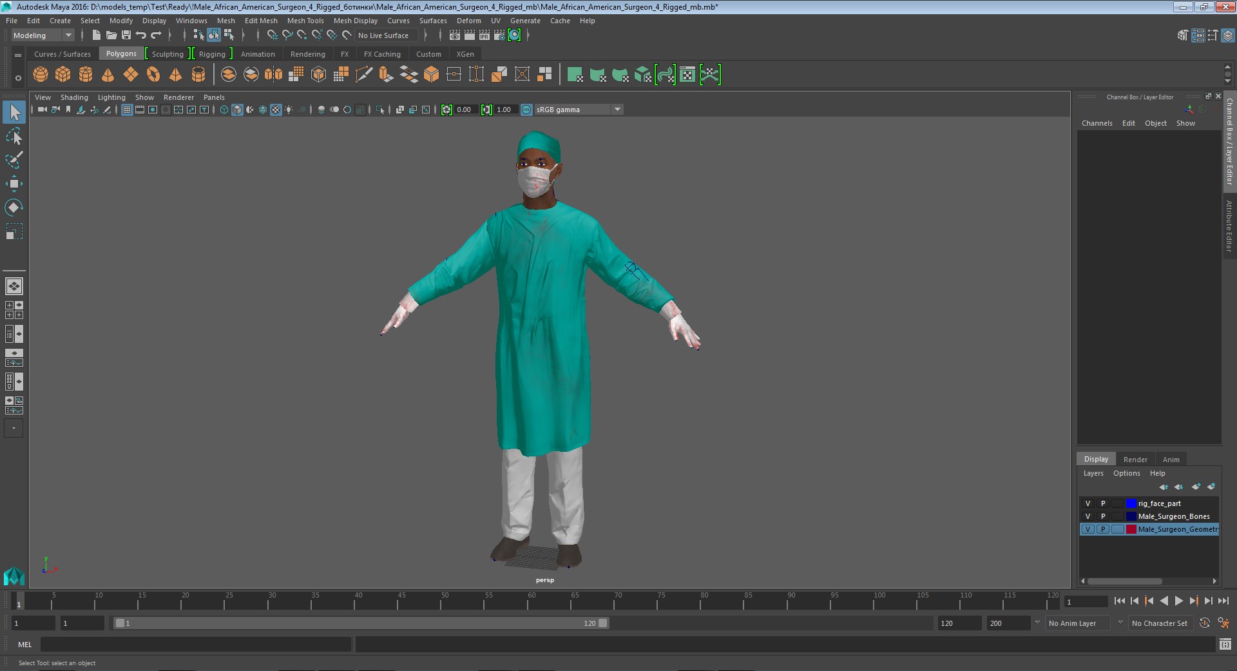Screen dimensions: 1237x671
Task: Toggle playback P for Male_Surgeon_Bones layer
Action: (1103, 516)
